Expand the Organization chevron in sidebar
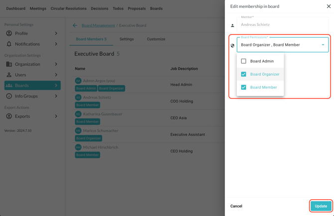Viewport: 334px width, 216px height. [56, 64]
